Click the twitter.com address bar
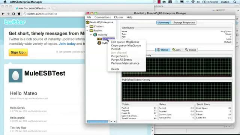Viewport: 240px width, 135px height. point(54,14)
